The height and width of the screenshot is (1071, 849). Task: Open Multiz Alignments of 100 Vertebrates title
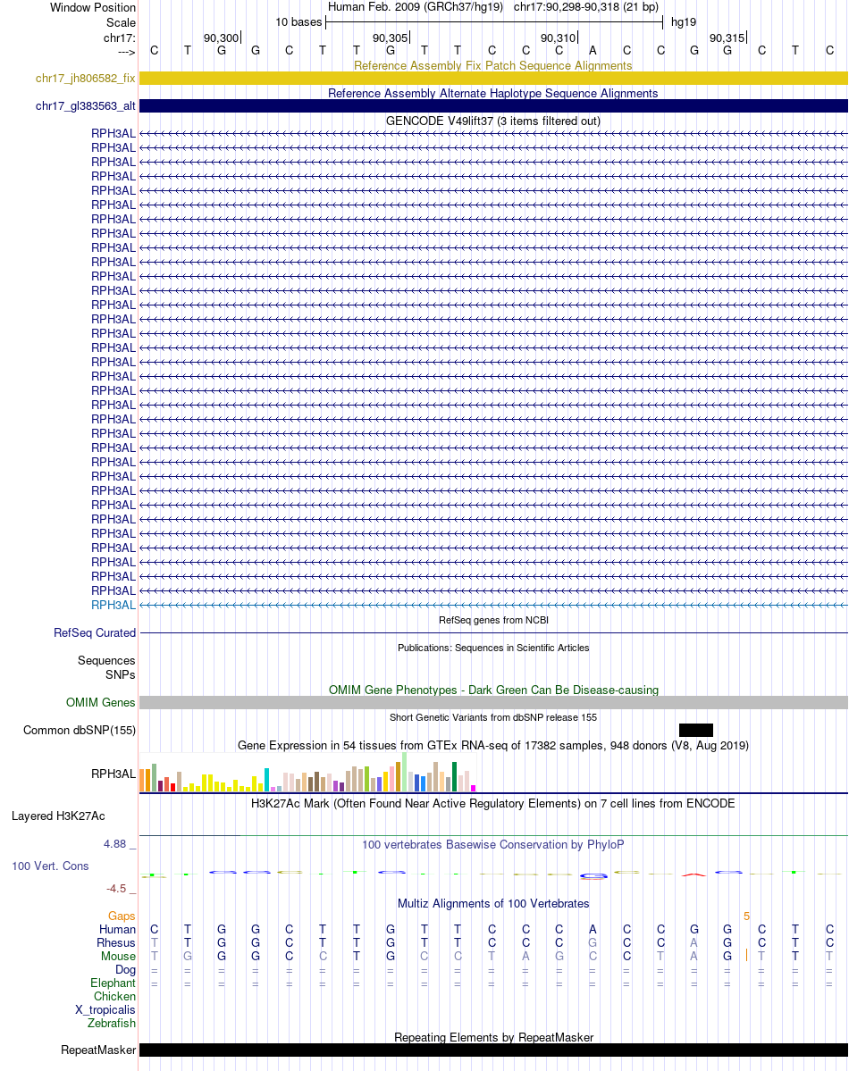pyautogui.click(x=492, y=904)
